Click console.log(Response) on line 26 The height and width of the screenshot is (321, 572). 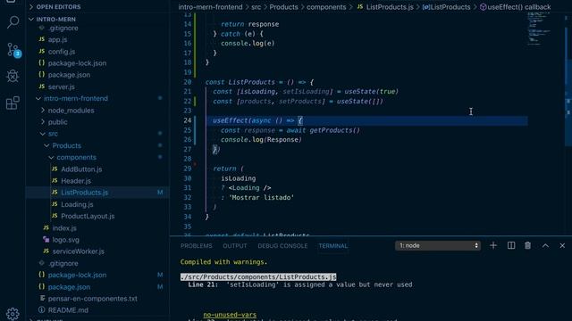point(261,140)
